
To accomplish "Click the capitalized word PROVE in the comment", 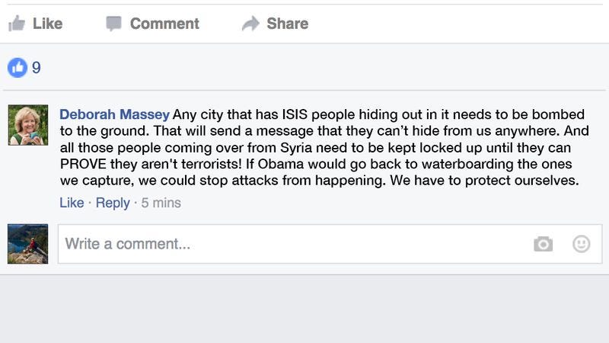I will point(83,164).
